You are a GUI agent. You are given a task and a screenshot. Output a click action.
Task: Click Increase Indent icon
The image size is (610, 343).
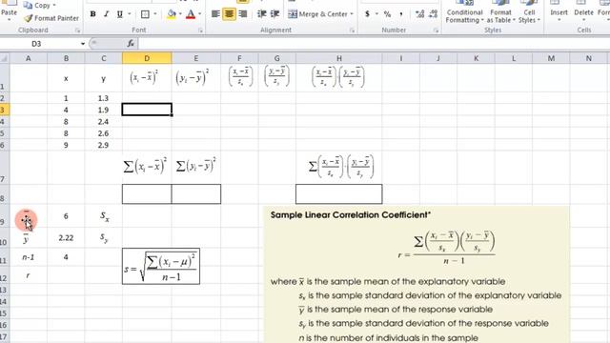[274, 14]
